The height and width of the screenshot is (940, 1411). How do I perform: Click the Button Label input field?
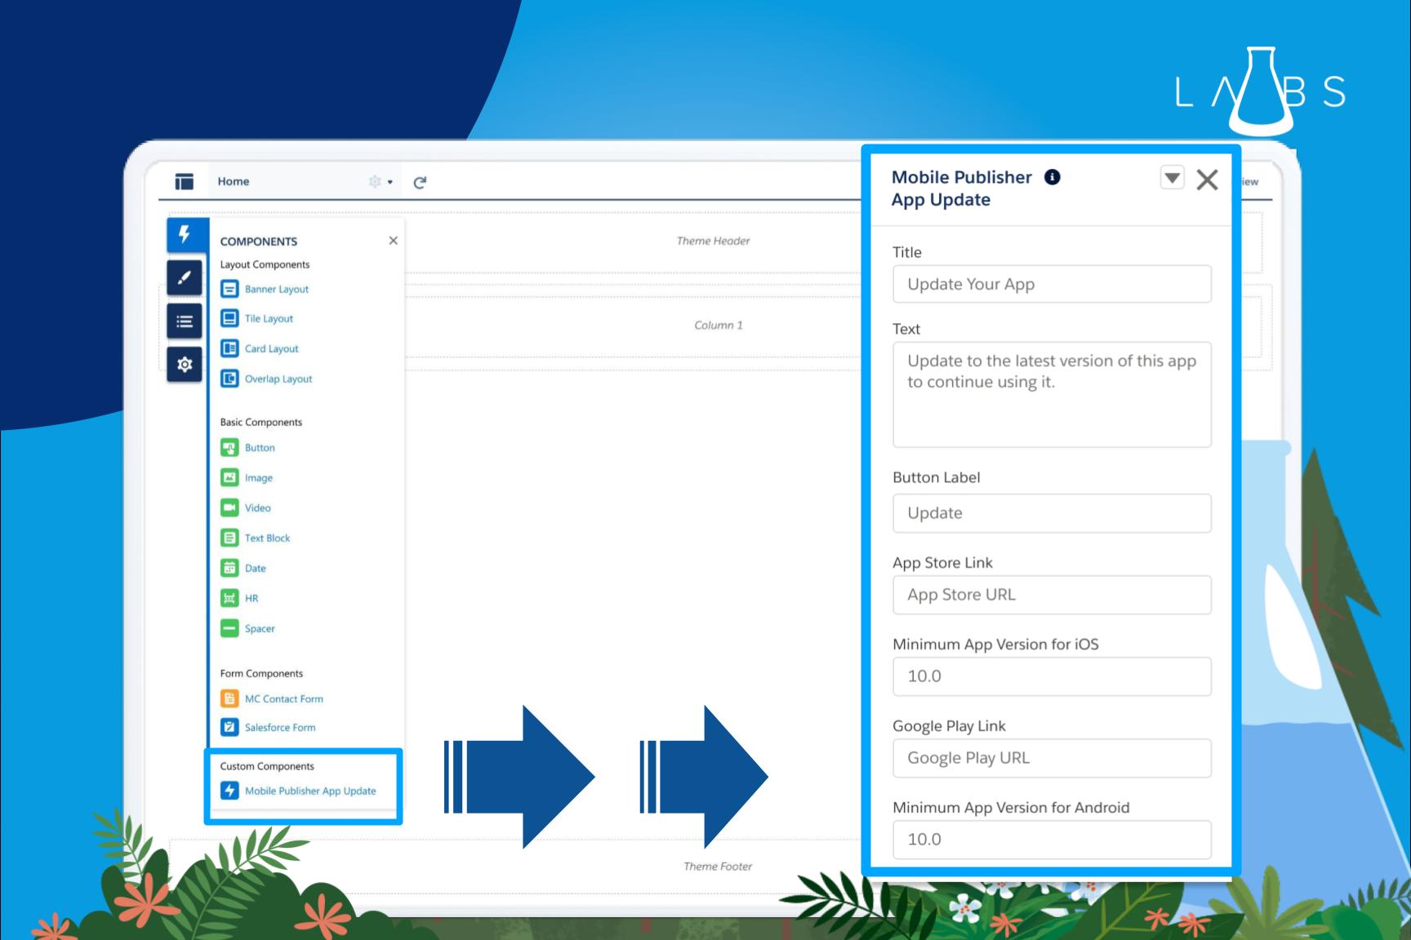click(1052, 513)
